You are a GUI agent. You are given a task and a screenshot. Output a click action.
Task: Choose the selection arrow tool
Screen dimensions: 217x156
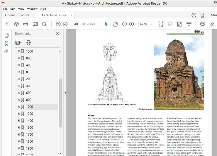(106, 24)
